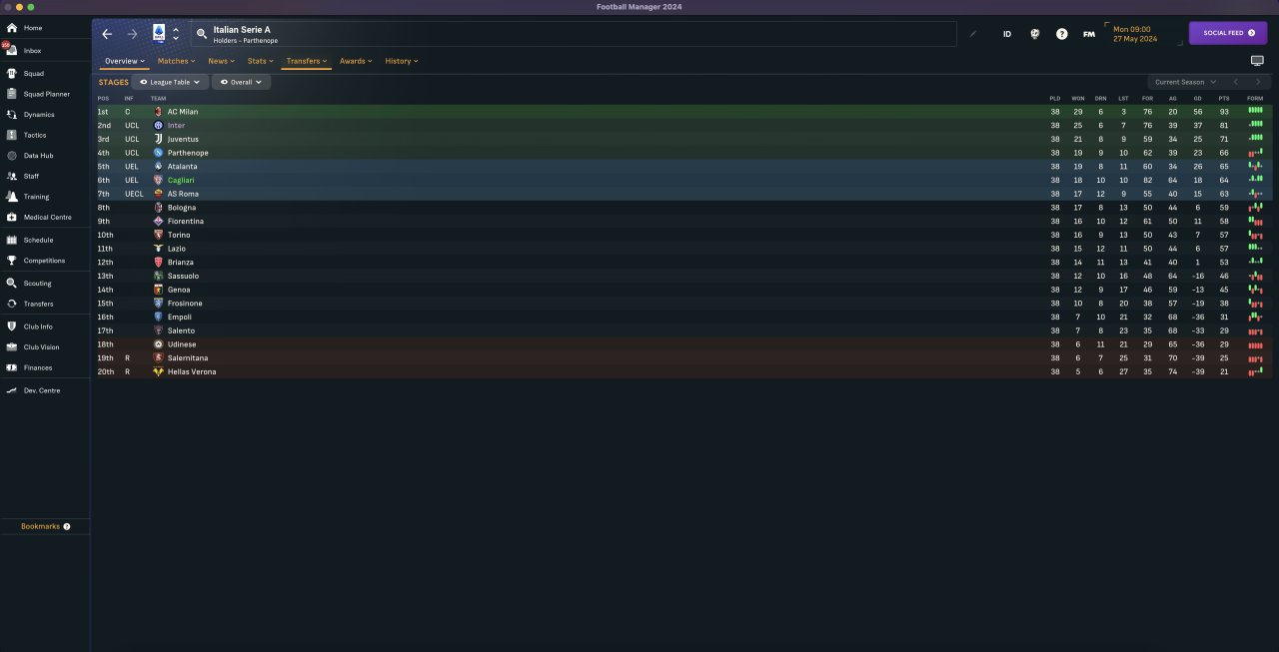Click Udinese club badge
Image resolution: width=1279 pixels, height=652 pixels.
pyautogui.click(x=158, y=344)
